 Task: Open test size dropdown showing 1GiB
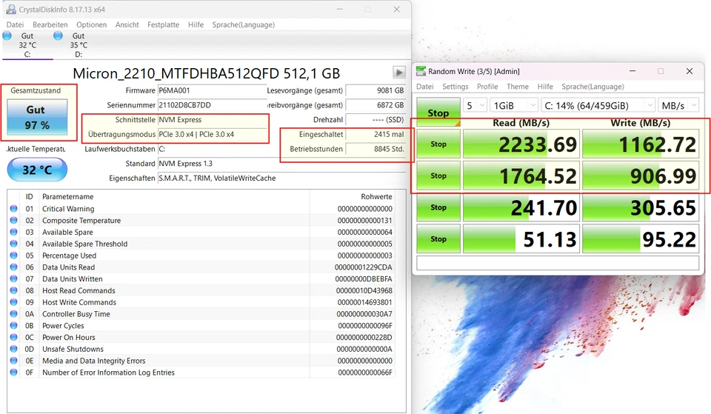514,106
